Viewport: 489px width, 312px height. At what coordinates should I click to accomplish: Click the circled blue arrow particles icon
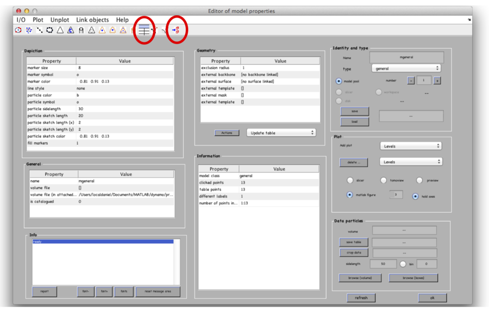pos(177,30)
